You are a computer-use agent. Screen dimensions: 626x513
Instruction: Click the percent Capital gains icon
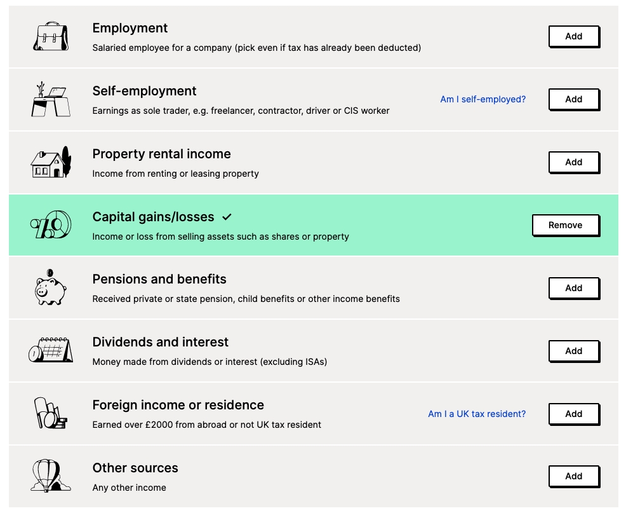coord(50,225)
